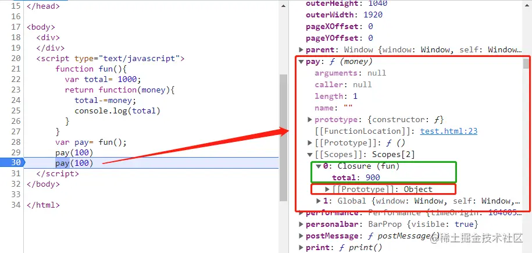
Task: Expand [[Prototype]]: Object entry
Action: tap(327, 189)
